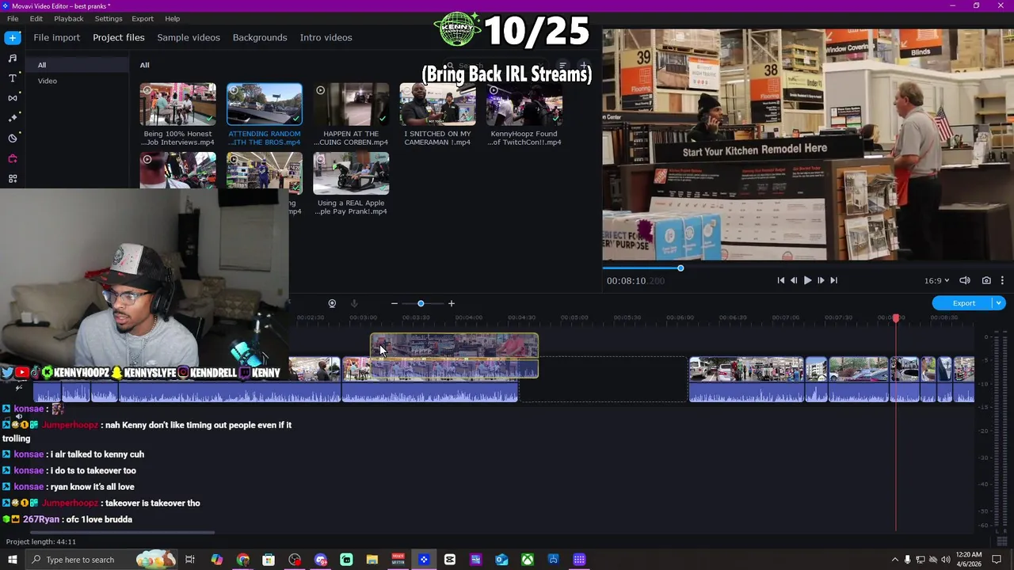Viewport: 1014px width, 570px height.
Task: Step one frame back in player
Action: [x=794, y=280]
